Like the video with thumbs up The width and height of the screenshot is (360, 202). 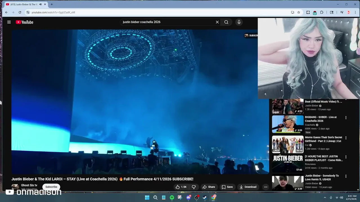pos(181,187)
